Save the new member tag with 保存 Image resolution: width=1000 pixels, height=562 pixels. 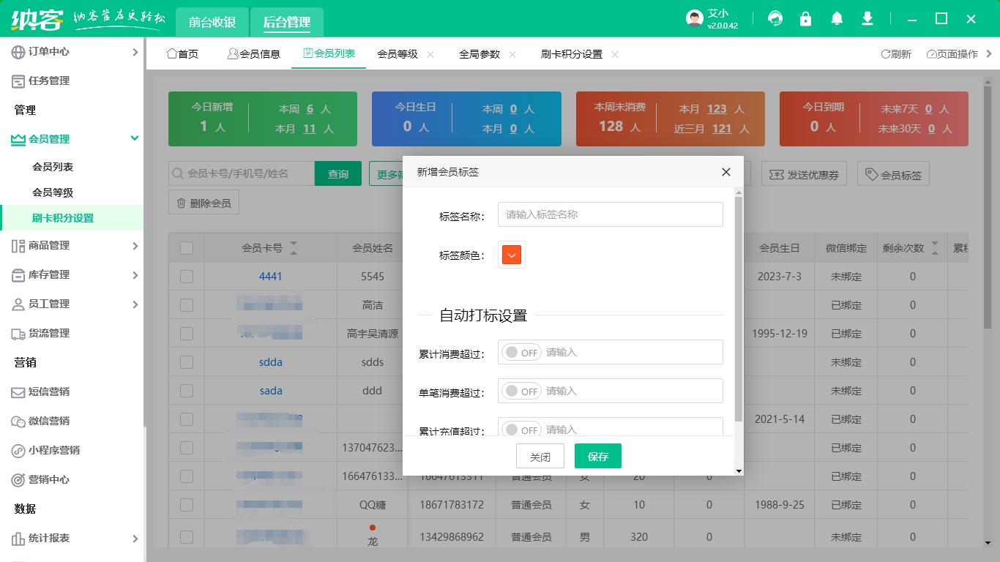[597, 456]
